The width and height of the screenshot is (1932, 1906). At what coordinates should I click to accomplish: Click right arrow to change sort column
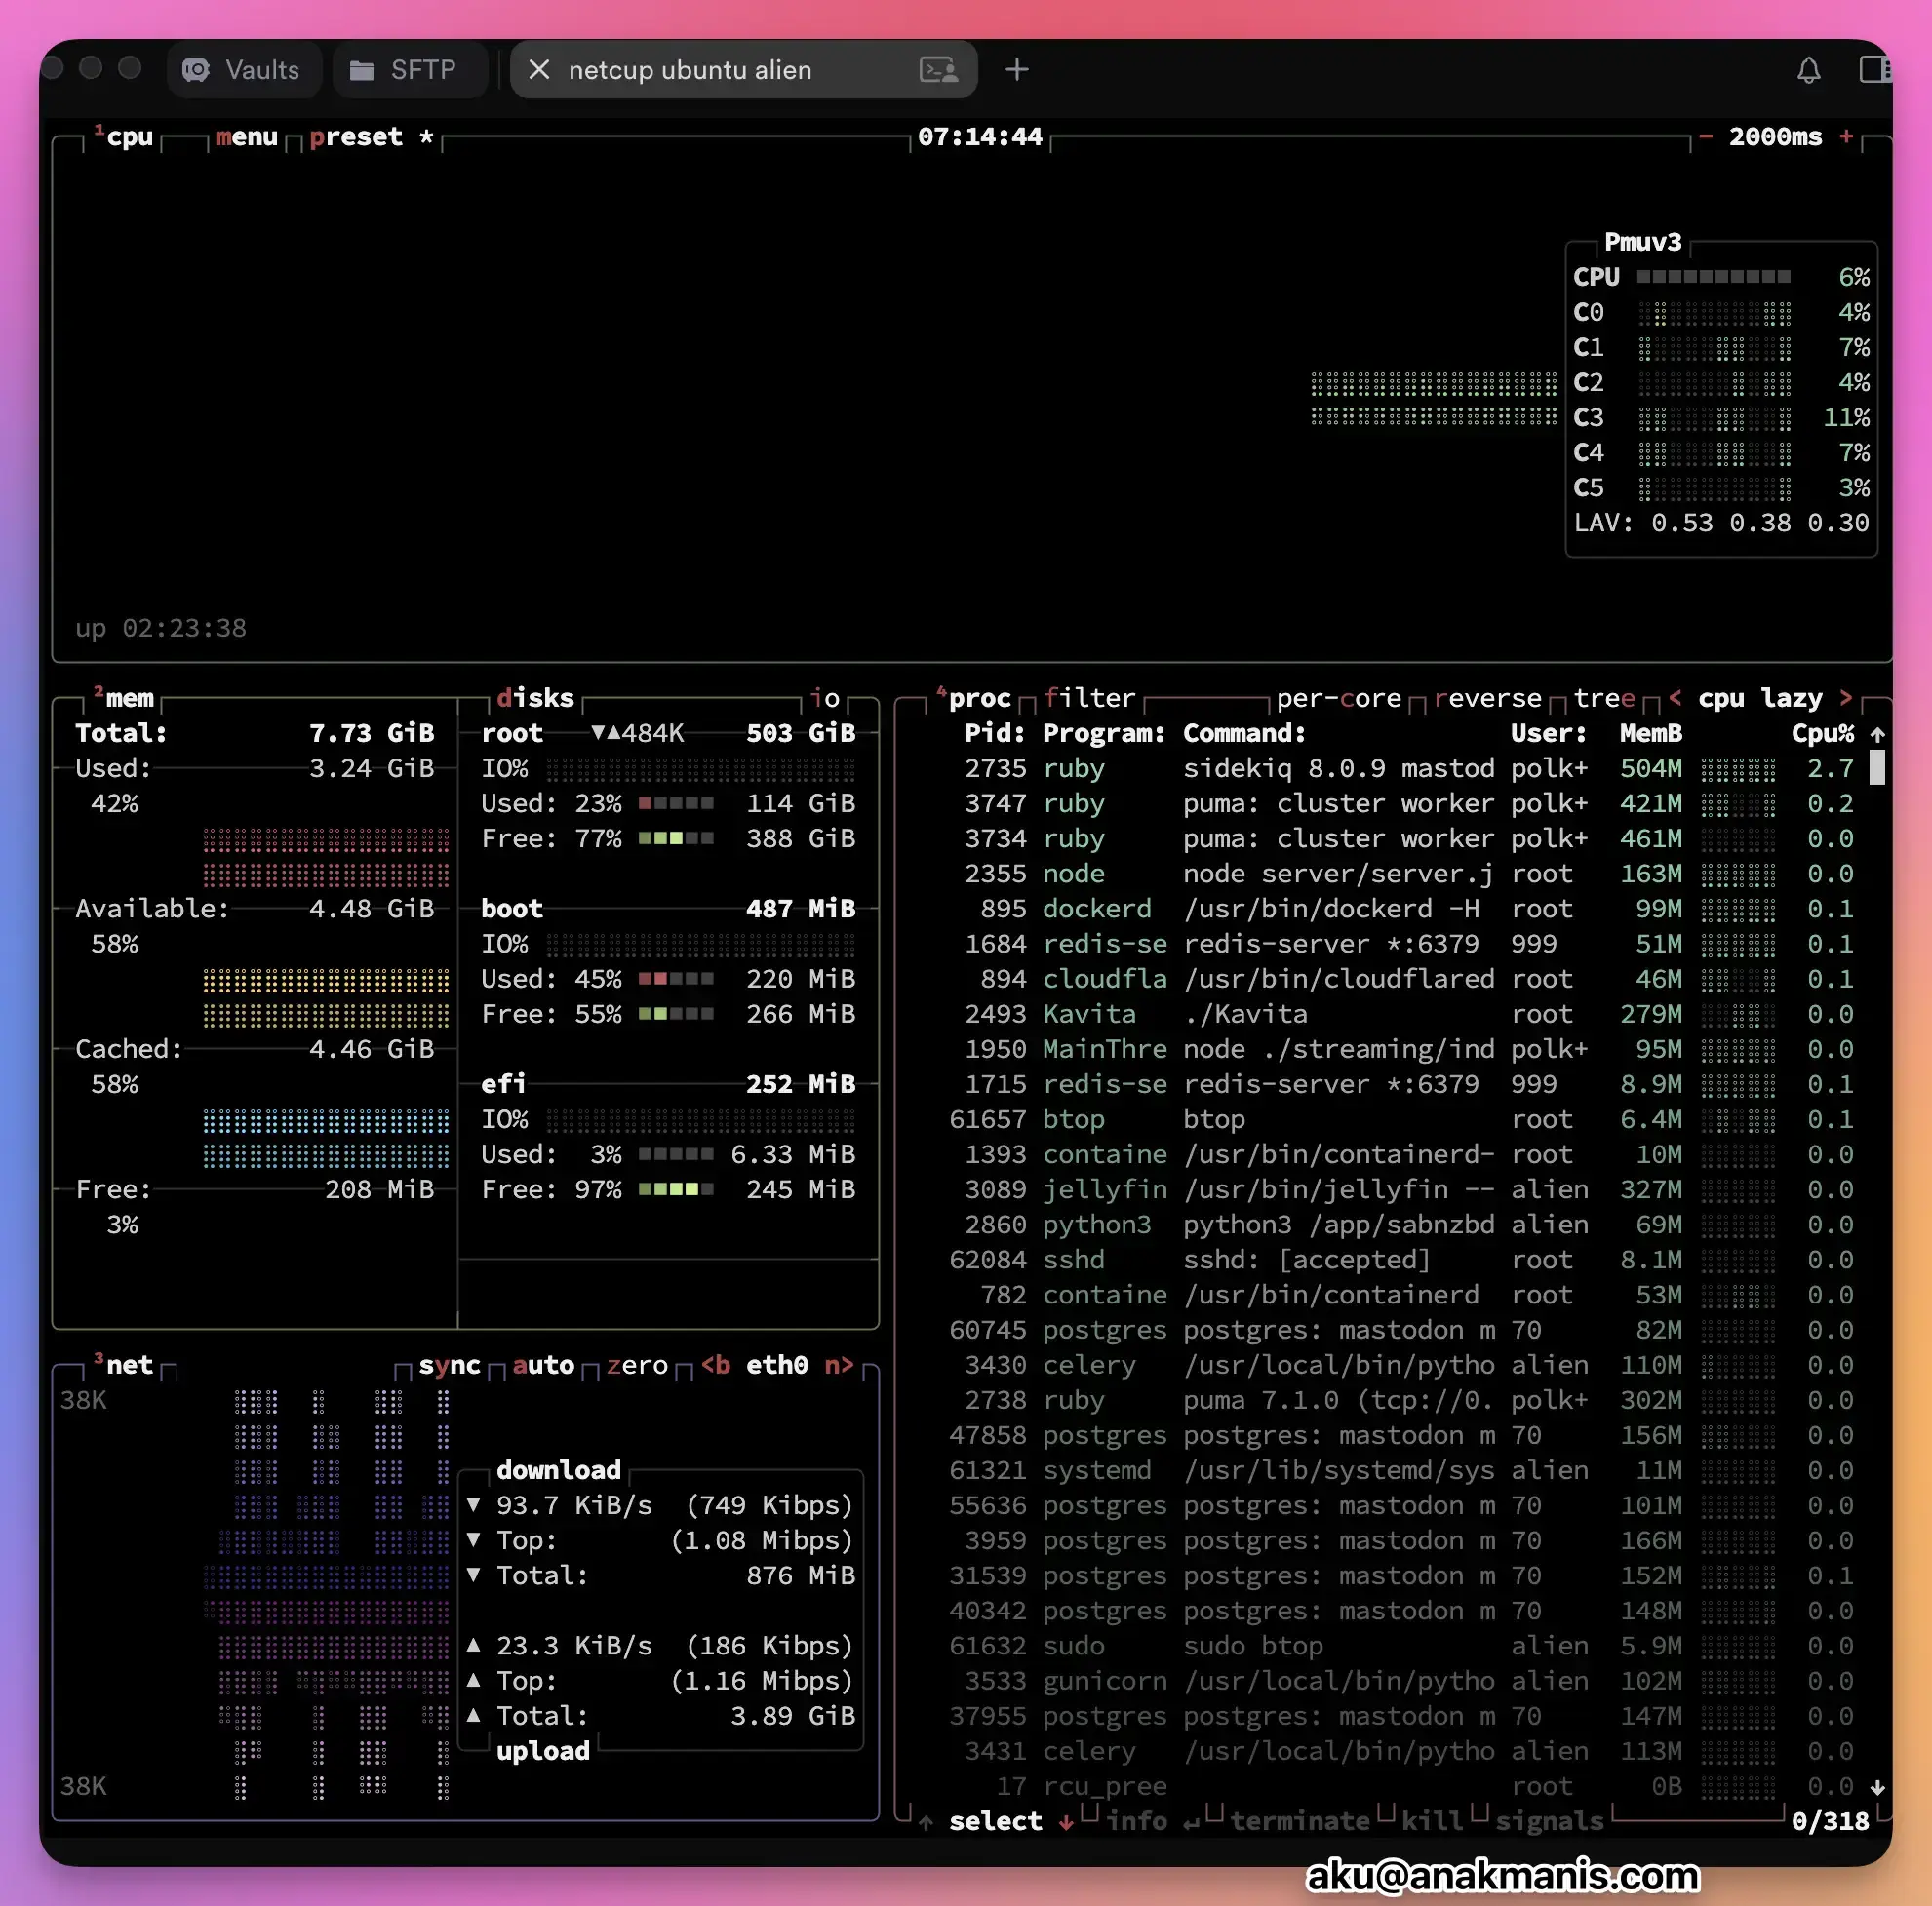tap(1846, 698)
